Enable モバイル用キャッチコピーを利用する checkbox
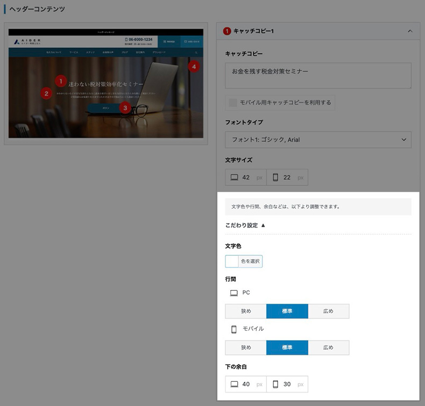This screenshot has width=425, height=406. [x=232, y=103]
